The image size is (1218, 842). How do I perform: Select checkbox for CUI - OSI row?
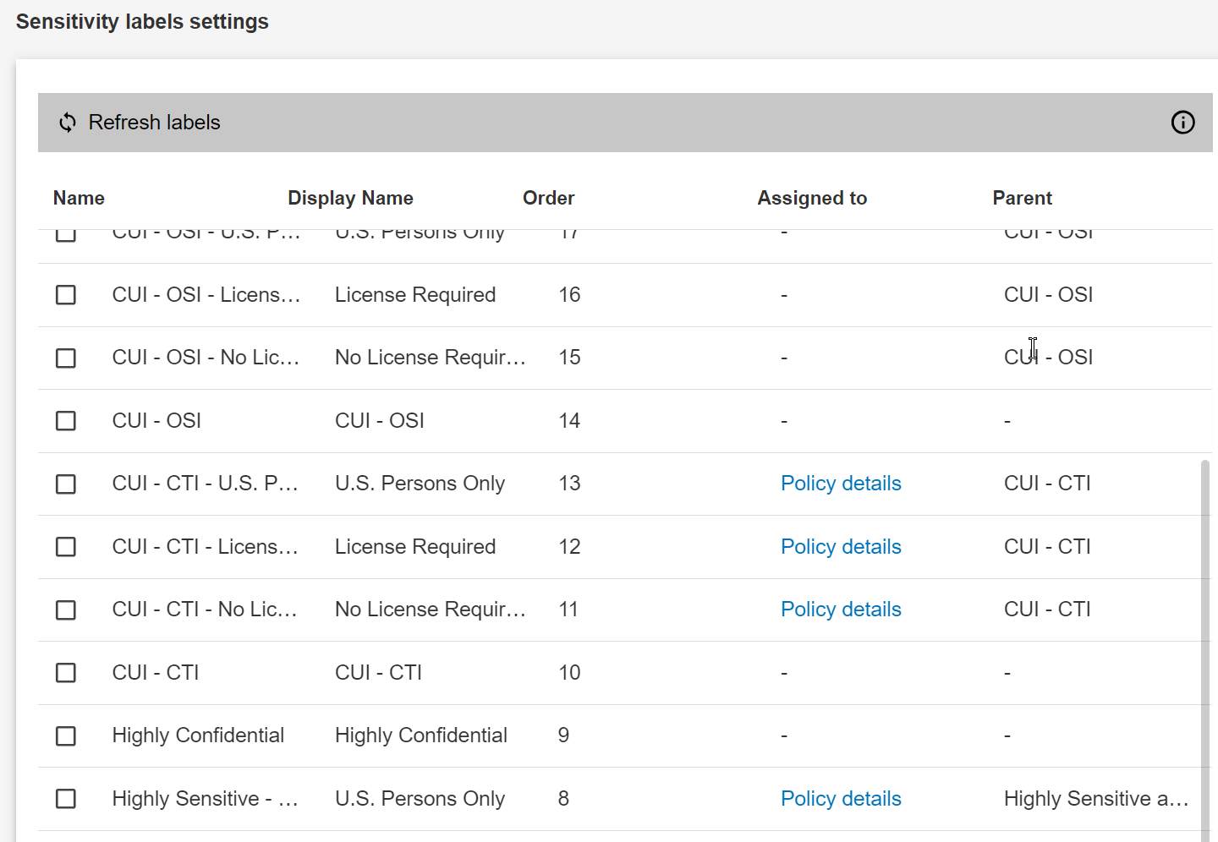(x=66, y=420)
